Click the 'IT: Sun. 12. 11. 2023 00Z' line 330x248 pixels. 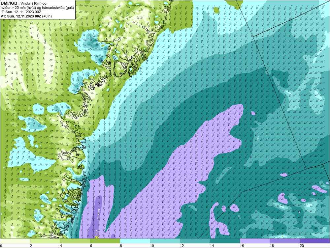pos(21,12)
